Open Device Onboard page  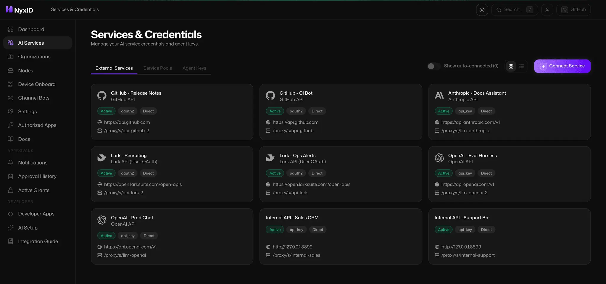38,84
